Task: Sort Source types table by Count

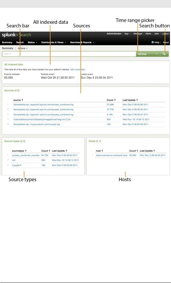Action: (x=46, y=151)
